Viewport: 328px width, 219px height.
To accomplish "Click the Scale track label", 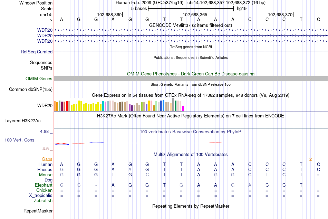I will [47, 9].
